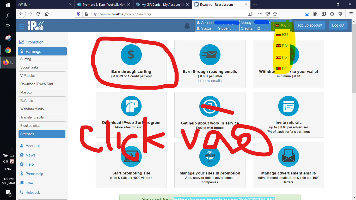Click the Earn through surfing dollar icon
This screenshot has width=356, height=200.
point(131,55)
